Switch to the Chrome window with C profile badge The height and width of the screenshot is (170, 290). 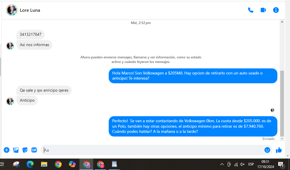(x=100, y=164)
